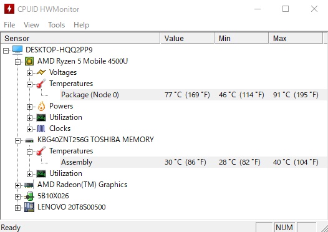This screenshot has height=232, width=328.
Task: Select the Package (Node 0) temperature row
Action: coord(193,95)
